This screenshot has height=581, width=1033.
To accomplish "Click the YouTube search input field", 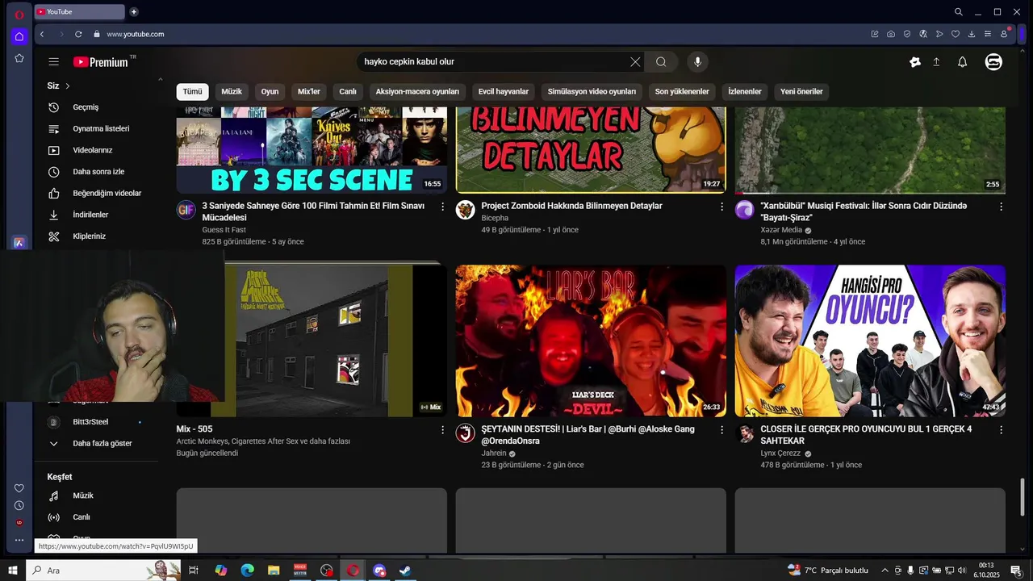I will point(492,62).
